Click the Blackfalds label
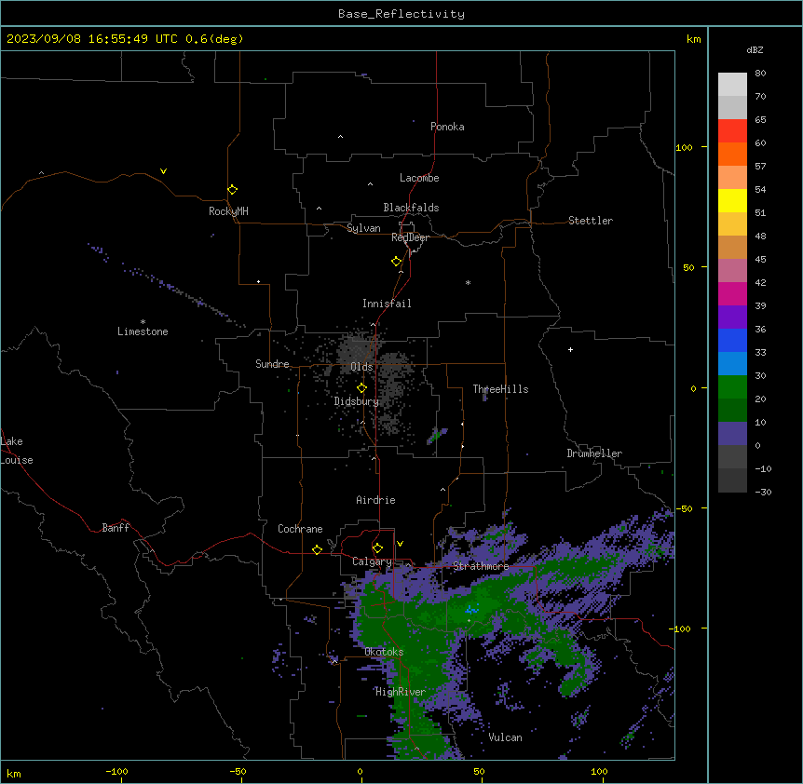 [411, 208]
